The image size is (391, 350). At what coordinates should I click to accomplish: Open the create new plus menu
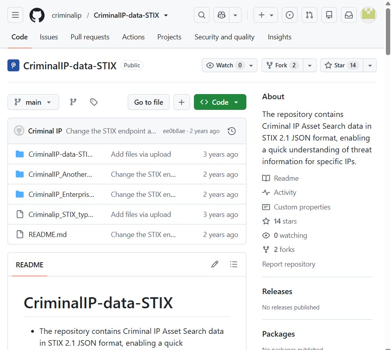pos(266,15)
